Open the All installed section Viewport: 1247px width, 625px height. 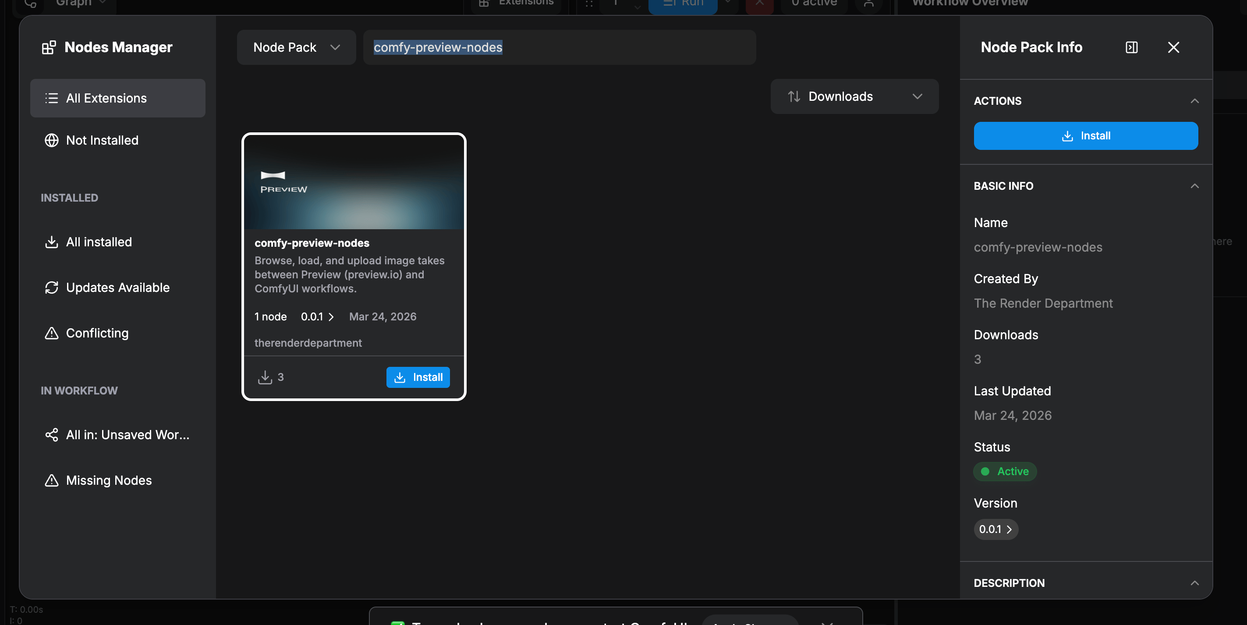pyautogui.click(x=117, y=242)
